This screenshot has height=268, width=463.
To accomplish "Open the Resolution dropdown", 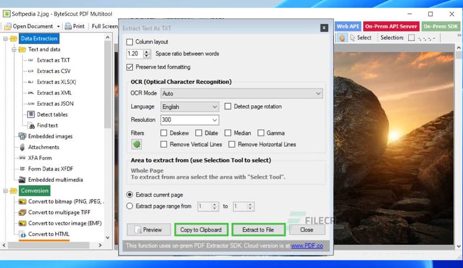I will (215, 120).
